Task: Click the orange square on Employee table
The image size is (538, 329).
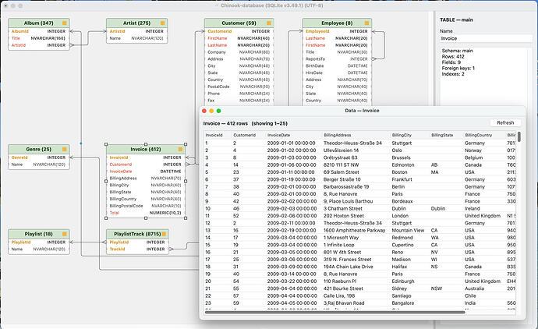Action: click(x=366, y=23)
